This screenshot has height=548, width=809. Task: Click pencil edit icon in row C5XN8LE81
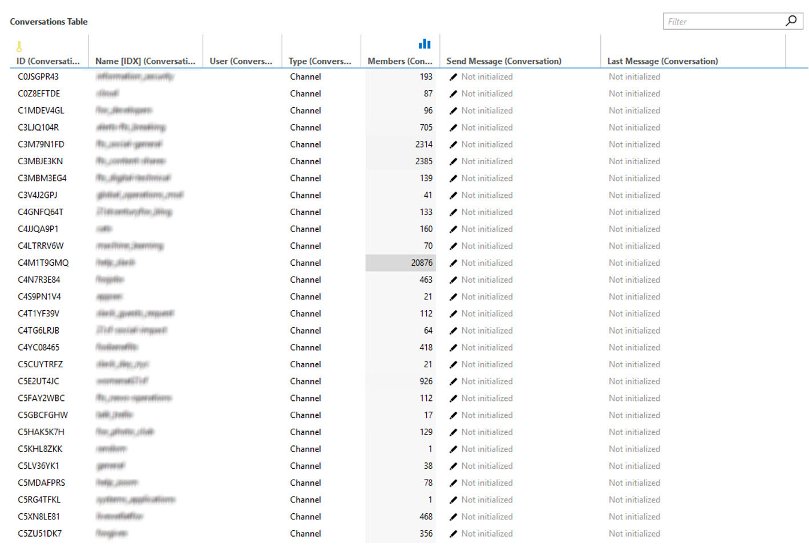pos(453,517)
